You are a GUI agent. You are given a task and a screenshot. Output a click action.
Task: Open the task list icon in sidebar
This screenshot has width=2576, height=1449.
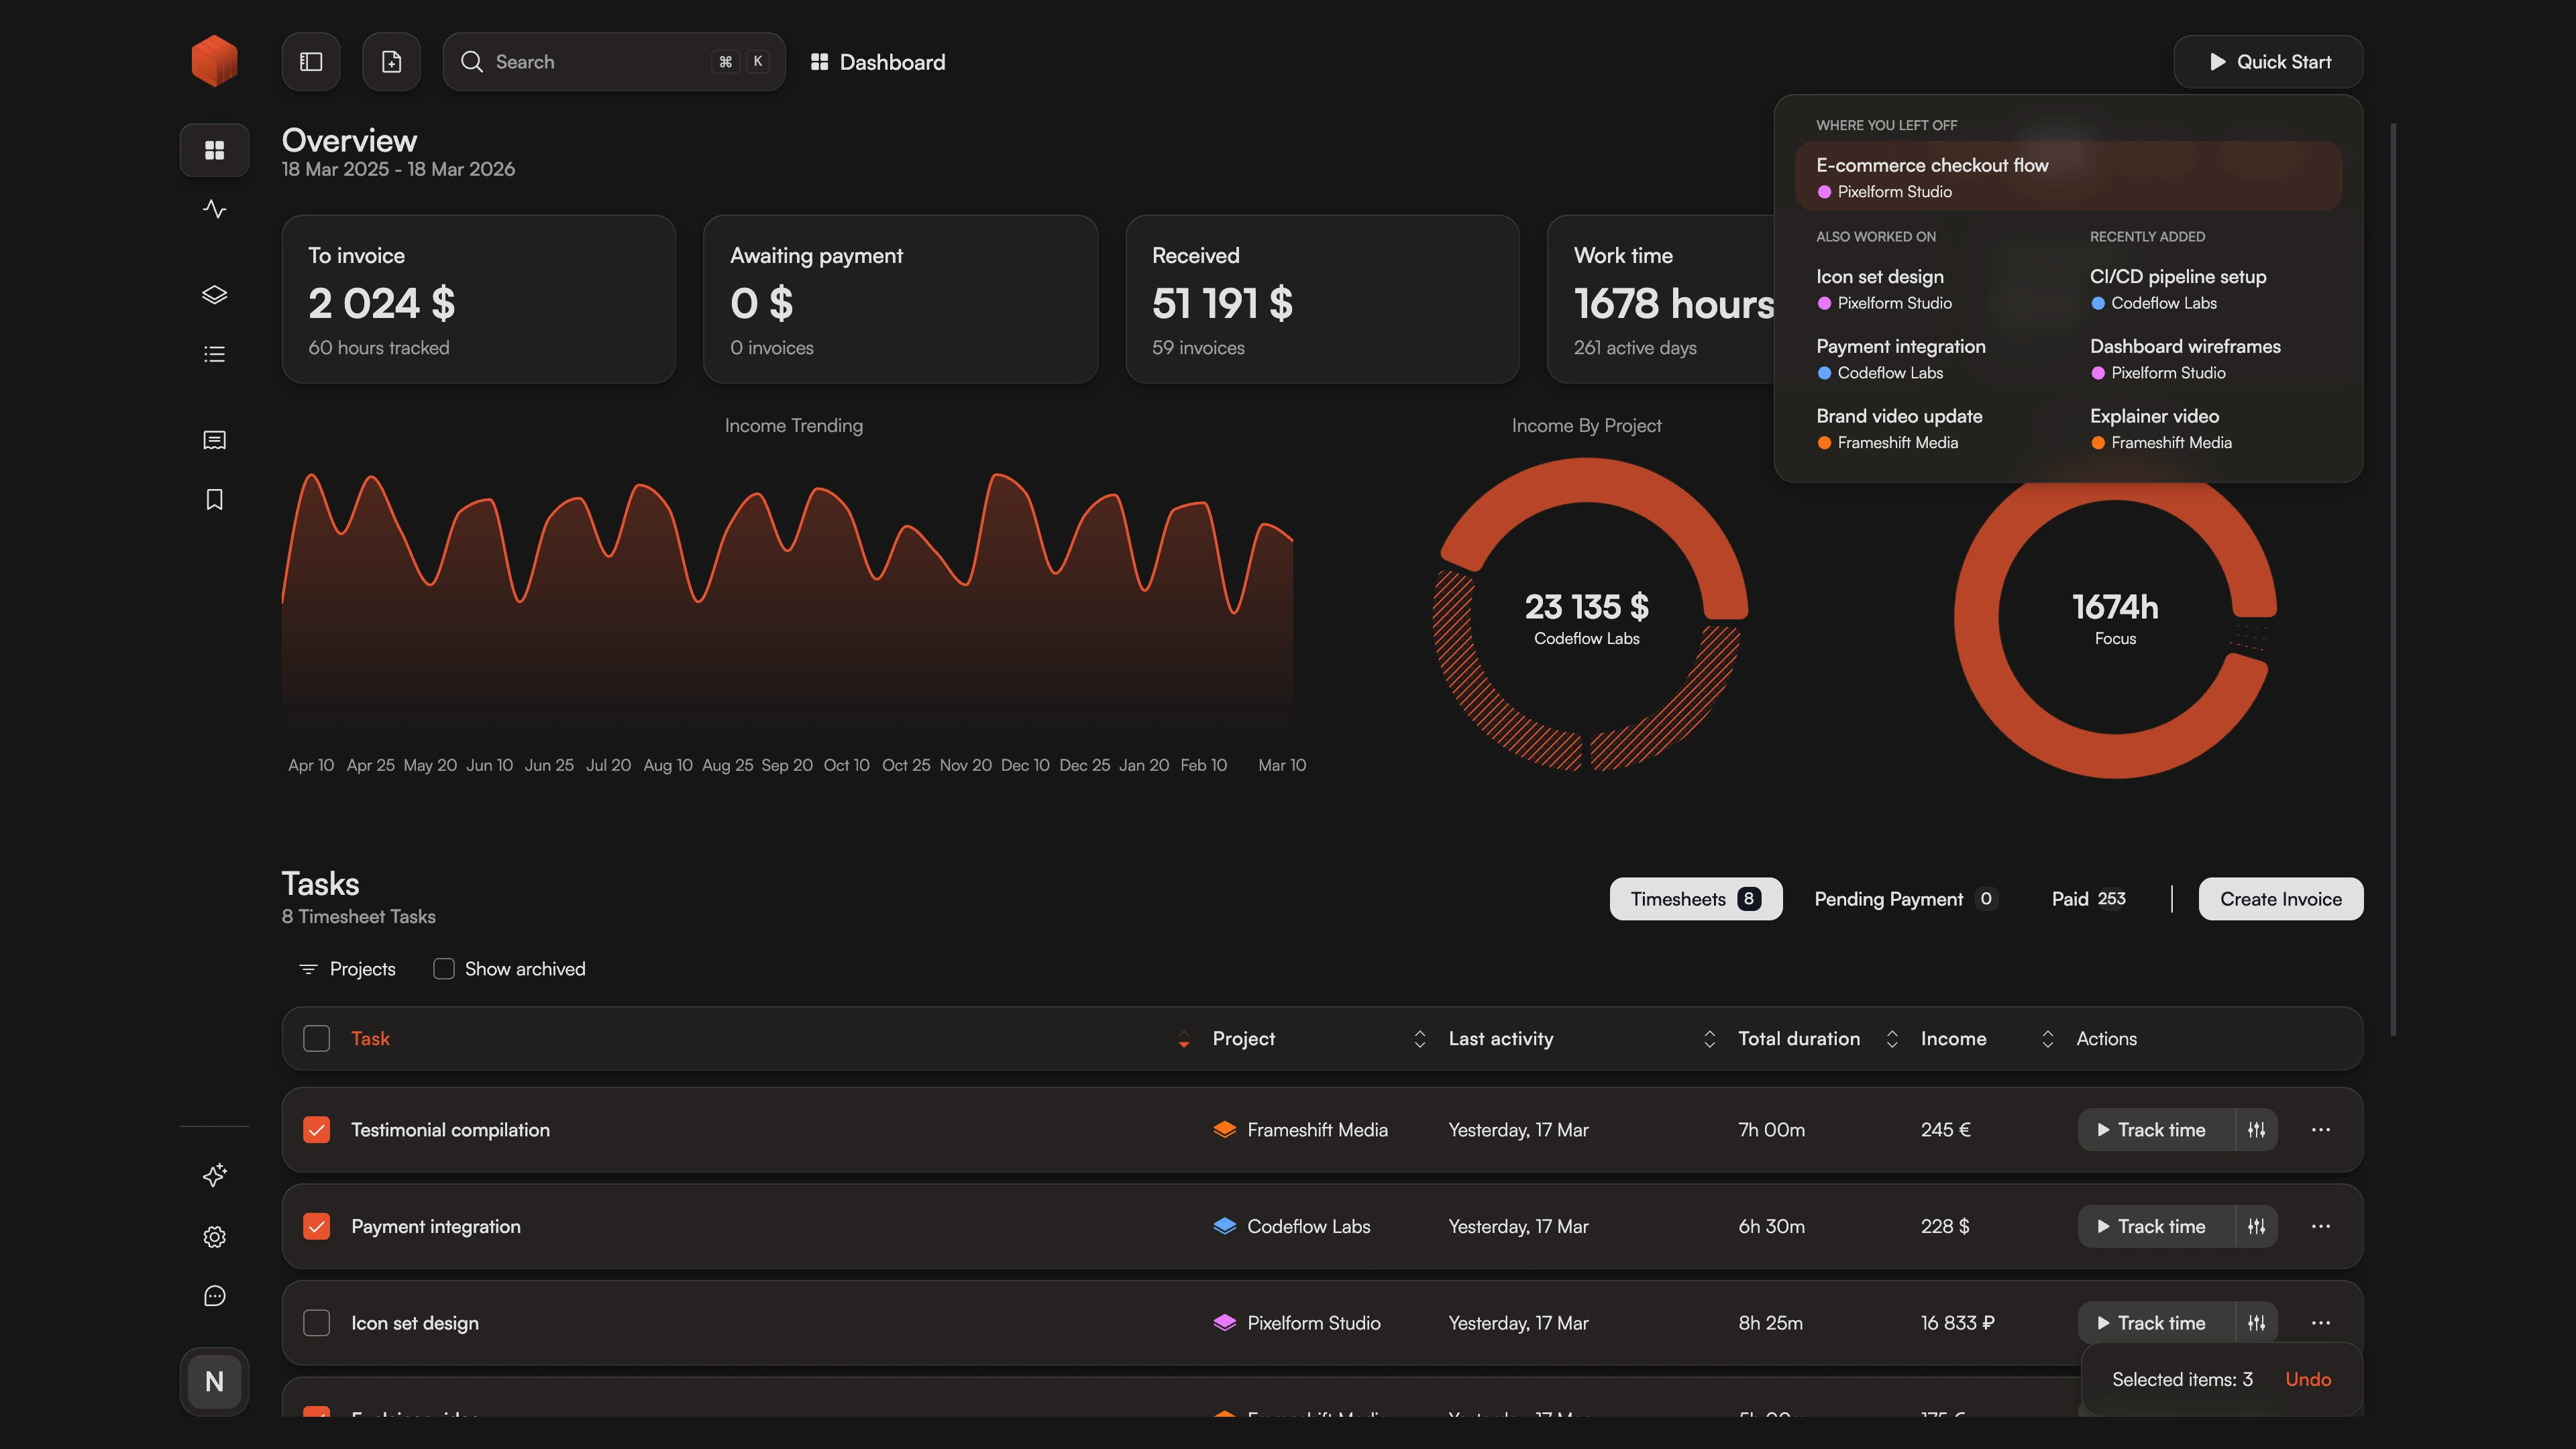coord(214,353)
